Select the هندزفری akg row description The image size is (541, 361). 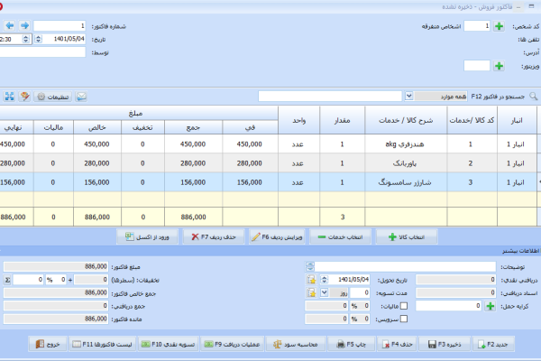pos(405,144)
